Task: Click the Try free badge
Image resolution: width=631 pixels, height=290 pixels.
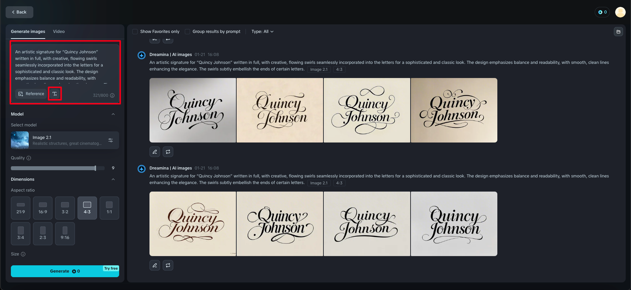Action: click(x=111, y=268)
